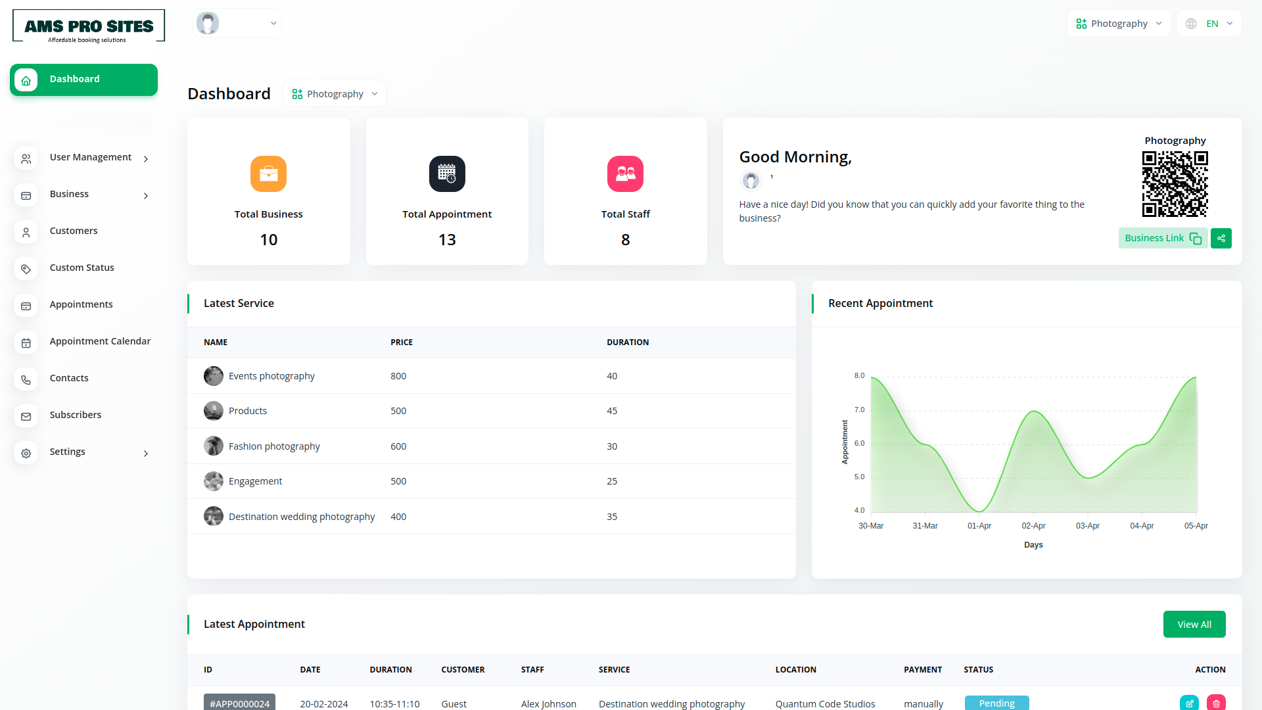The width and height of the screenshot is (1262, 710).
Task: Click the Photography QR code
Action: click(1175, 184)
